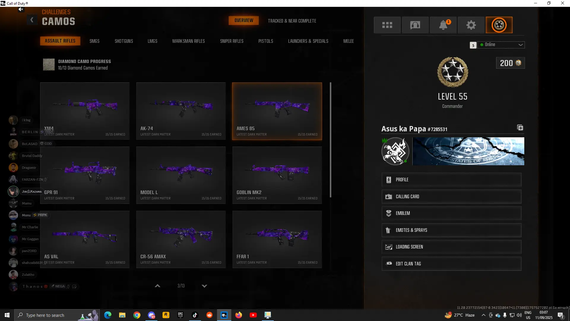The image size is (570, 321).
Task: Go to next camo page arrow
Action: tap(204, 286)
